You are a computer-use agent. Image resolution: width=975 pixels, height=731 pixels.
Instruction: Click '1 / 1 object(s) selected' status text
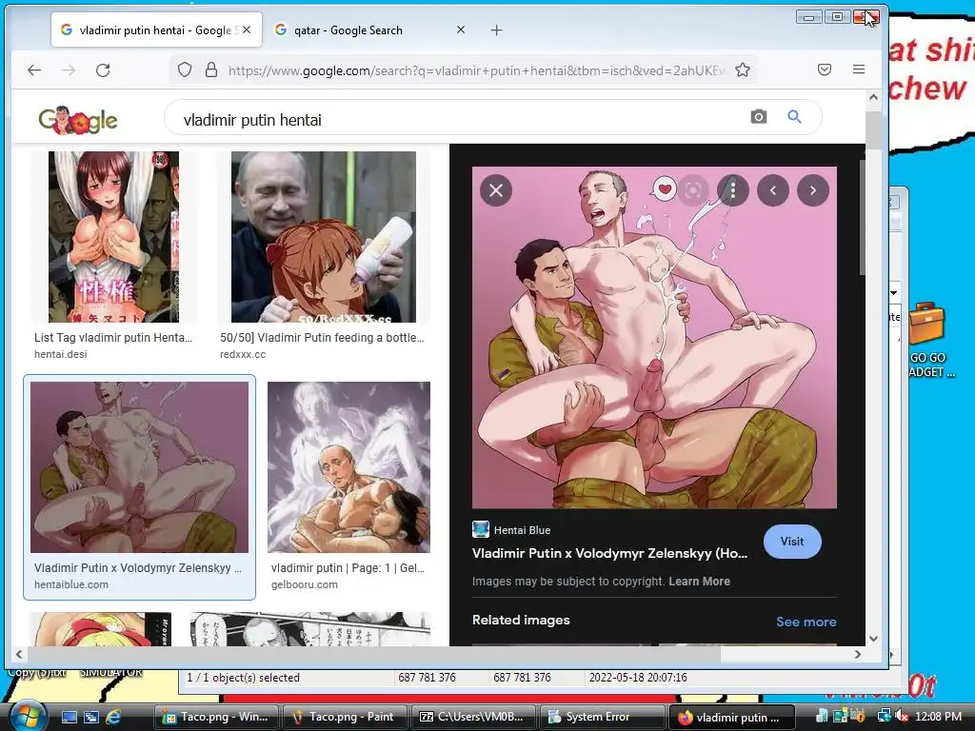(x=243, y=678)
